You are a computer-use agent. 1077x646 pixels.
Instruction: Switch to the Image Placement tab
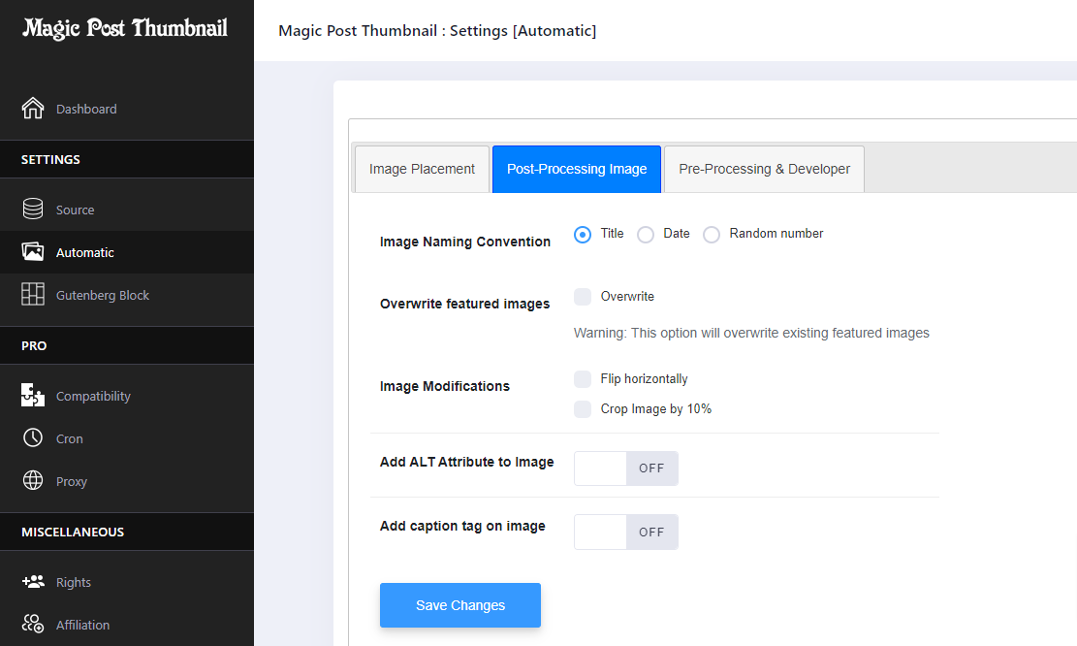422,169
